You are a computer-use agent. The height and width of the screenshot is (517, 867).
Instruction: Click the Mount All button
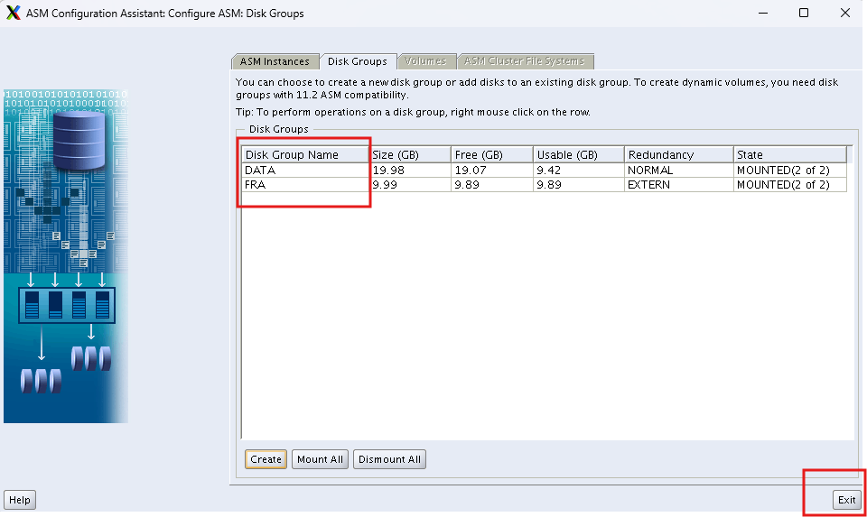pyautogui.click(x=320, y=459)
